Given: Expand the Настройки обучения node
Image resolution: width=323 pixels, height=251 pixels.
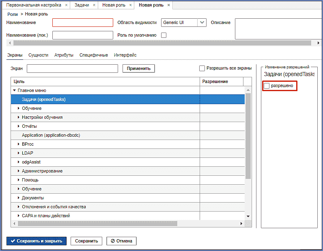Looking at the screenshot, I should [18, 117].
